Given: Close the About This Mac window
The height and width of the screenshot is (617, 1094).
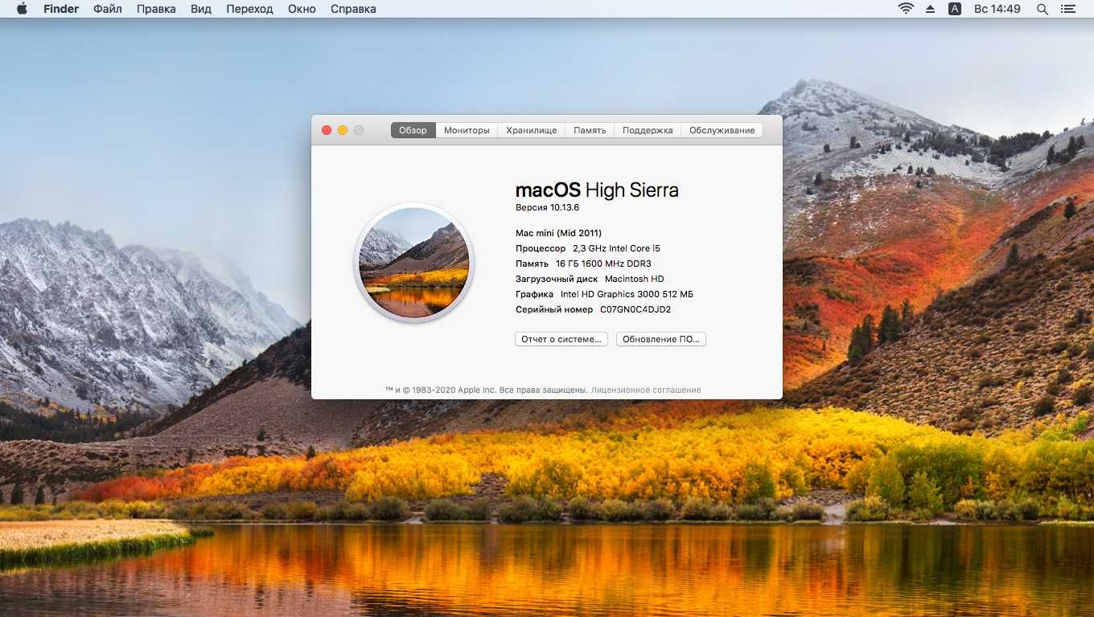Looking at the screenshot, I should click(327, 130).
